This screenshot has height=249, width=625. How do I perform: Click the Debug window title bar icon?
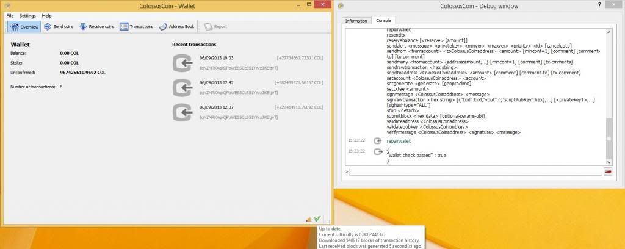coord(341,5)
